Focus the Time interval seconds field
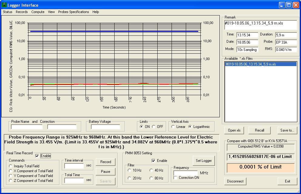Viewport: 301px width, 194px height. click(74, 166)
